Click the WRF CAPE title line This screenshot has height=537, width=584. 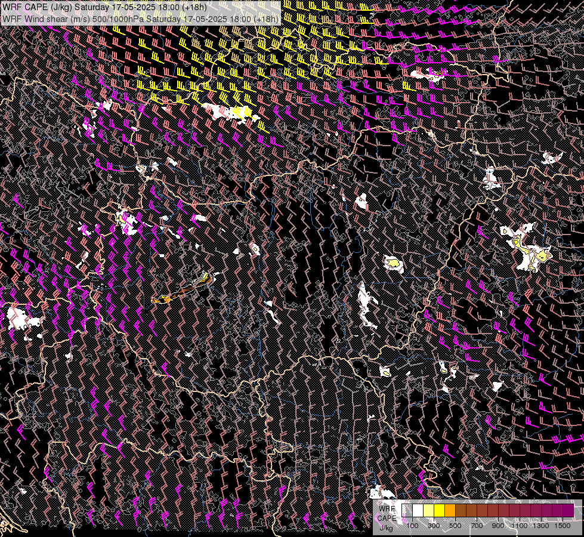click(104, 7)
